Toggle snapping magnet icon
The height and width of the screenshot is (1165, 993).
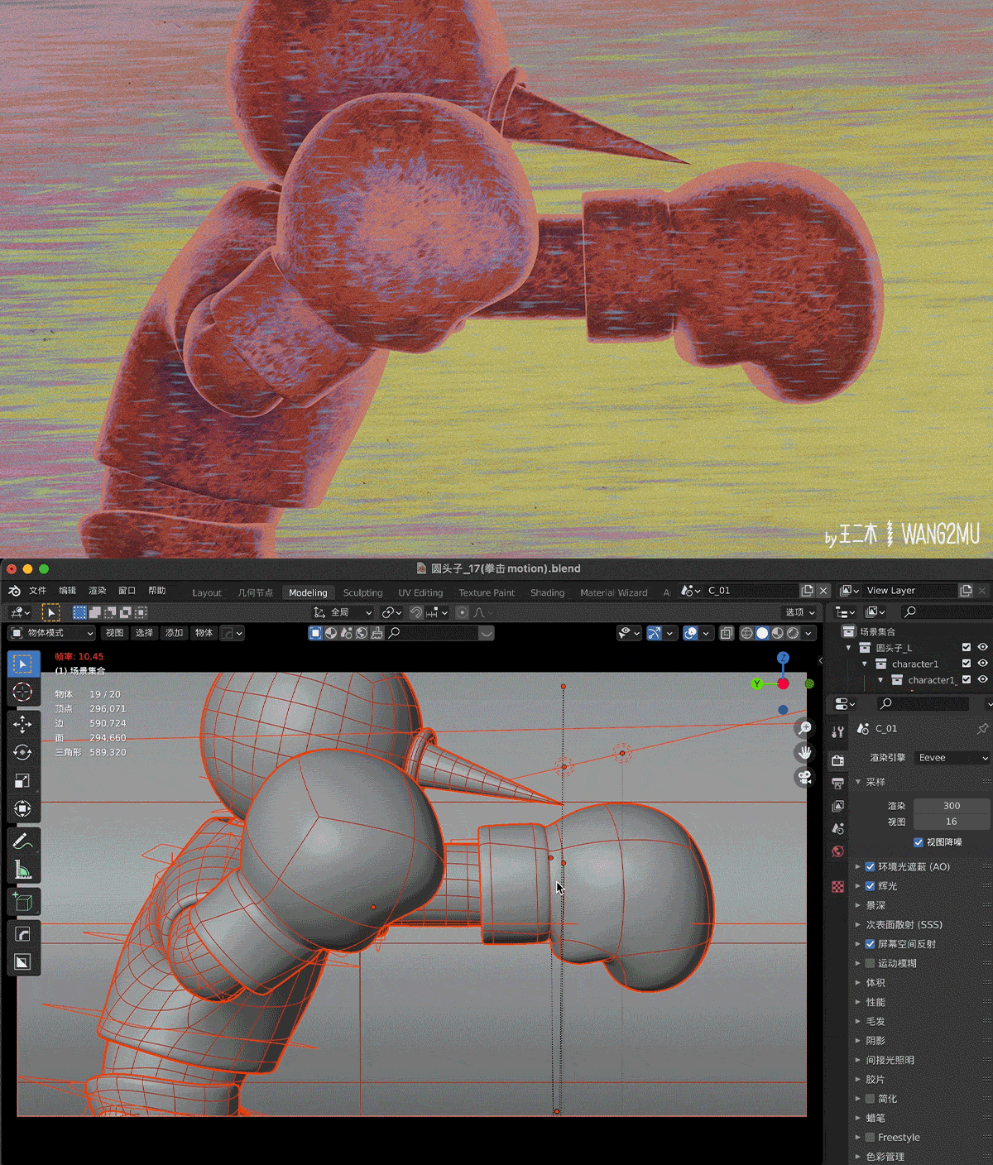click(x=417, y=612)
